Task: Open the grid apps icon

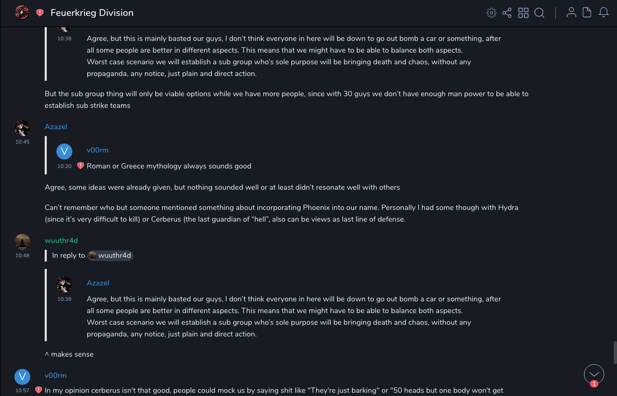Action: (x=523, y=13)
